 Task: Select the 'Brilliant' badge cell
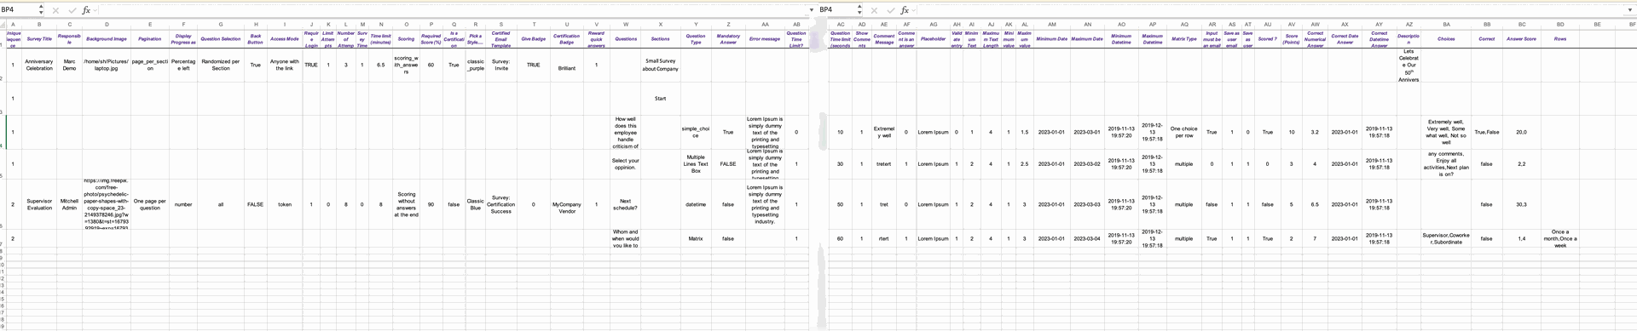click(x=567, y=65)
